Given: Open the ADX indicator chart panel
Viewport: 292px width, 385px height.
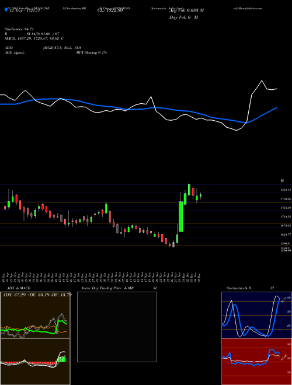Looking at the screenshot, I should pos(35,315).
